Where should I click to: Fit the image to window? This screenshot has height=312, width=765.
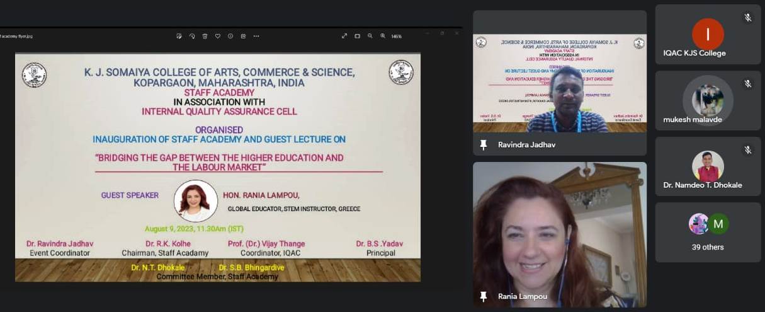(x=357, y=36)
